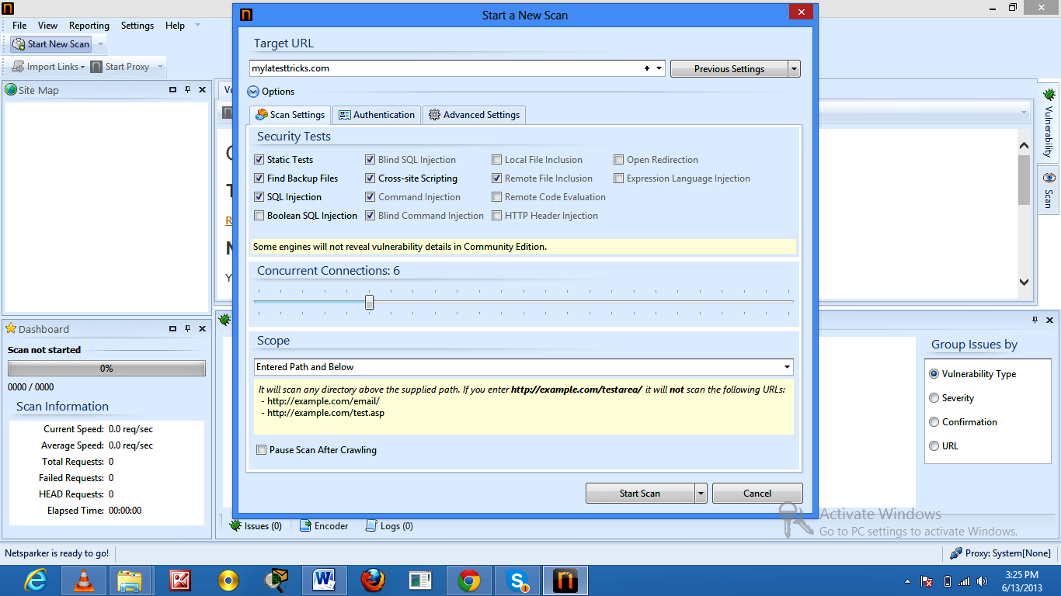Enable Pause Scan After Crawling
The image size is (1061, 596).
[x=262, y=450]
